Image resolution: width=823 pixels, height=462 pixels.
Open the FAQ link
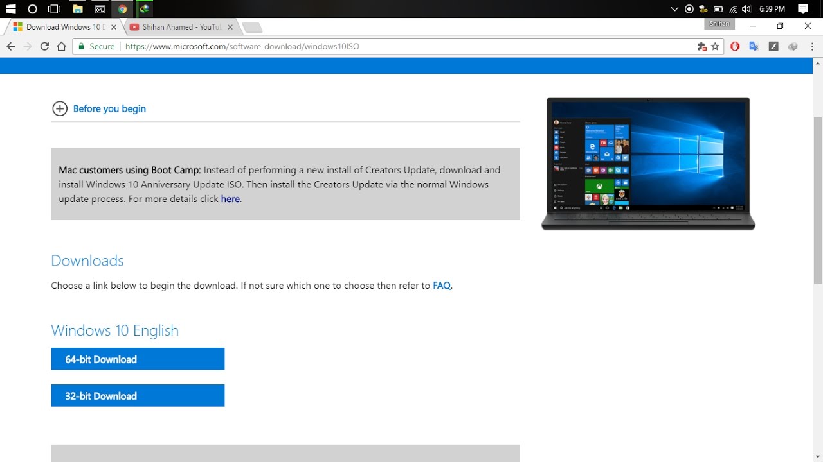(442, 286)
